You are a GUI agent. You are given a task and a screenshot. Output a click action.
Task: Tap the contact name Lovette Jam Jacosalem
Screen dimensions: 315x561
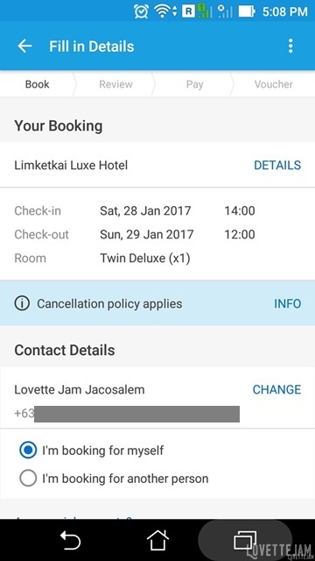pyautogui.click(x=80, y=389)
